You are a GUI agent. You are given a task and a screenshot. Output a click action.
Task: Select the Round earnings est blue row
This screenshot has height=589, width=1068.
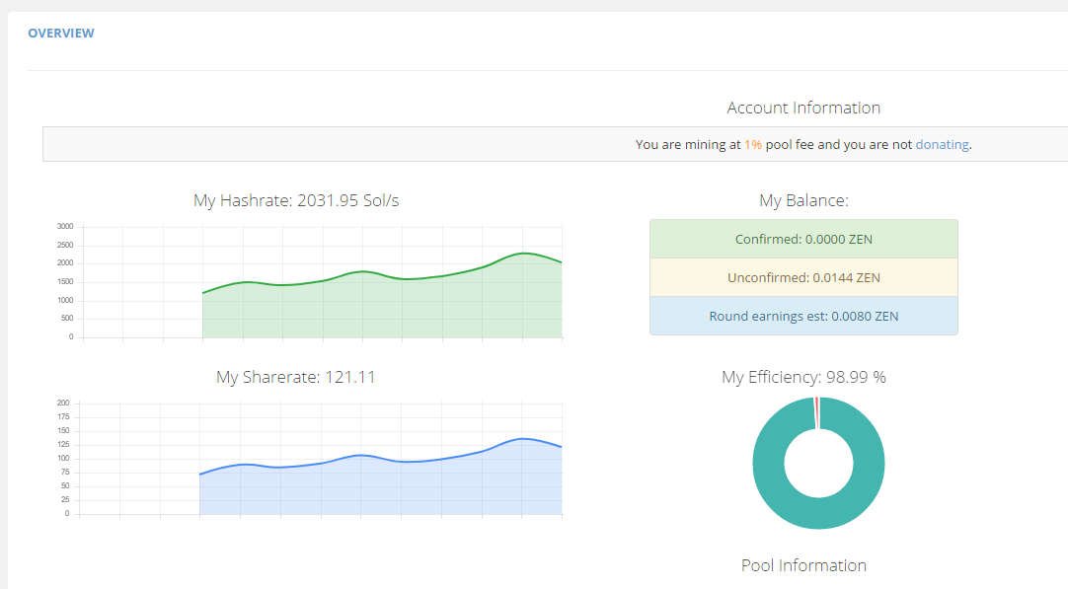(x=803, y=317)
